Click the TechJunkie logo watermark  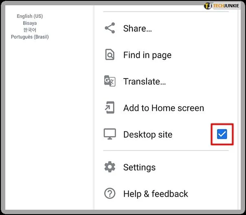(222, 6)
